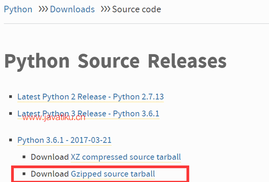Click the bullet beside Latest Python 3 Release
This screenshot has height=182, width=269.
click(x=11, y=114)
